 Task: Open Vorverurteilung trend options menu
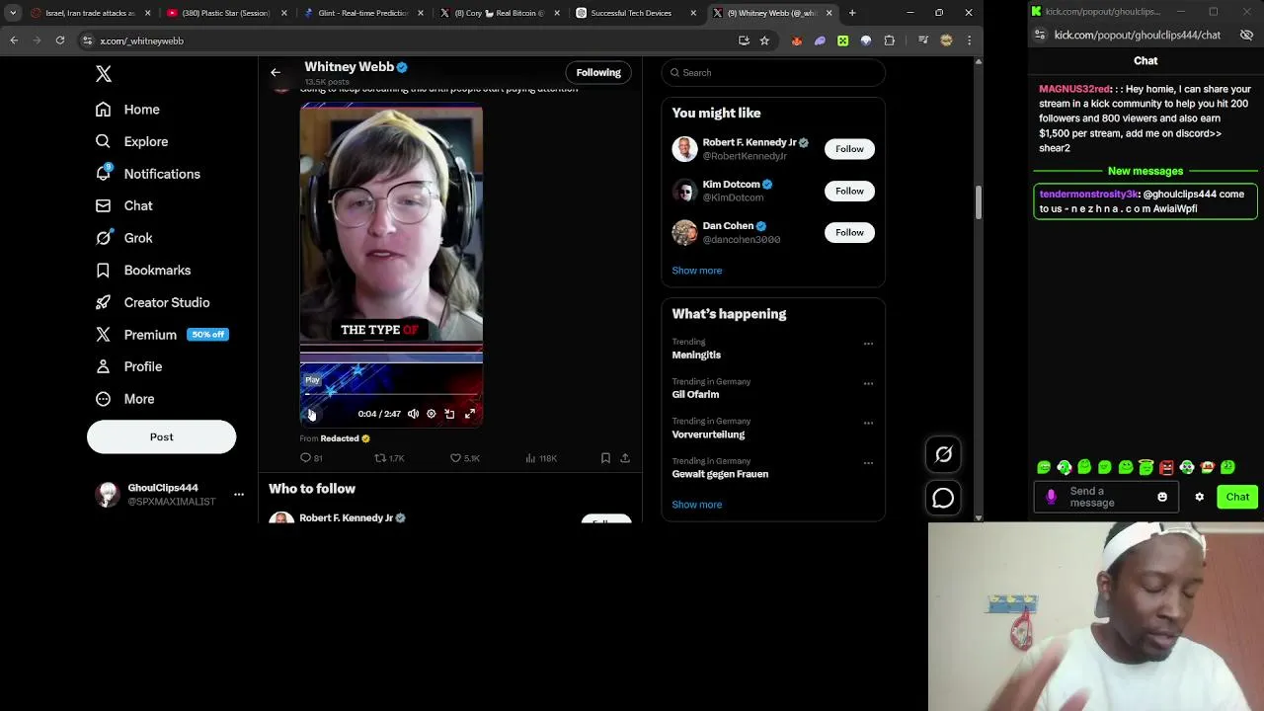[868, 423]
